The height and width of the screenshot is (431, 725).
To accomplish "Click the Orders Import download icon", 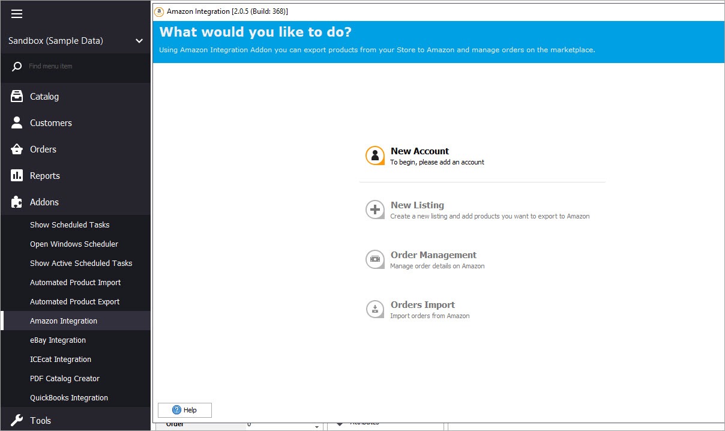I will tap(375, 309).
